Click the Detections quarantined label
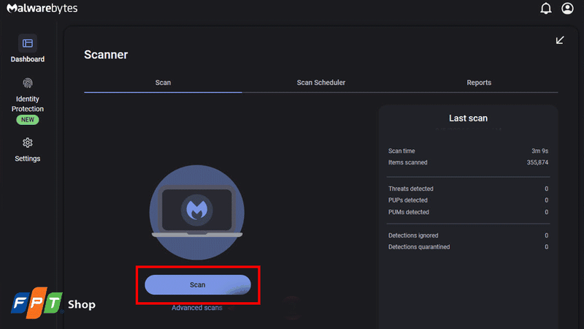 click(x=419, y=247)
